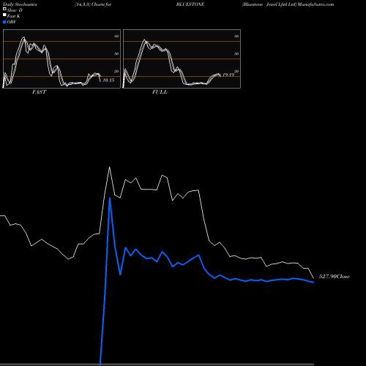Click the OBV legend text
366x366 pixels.
pyautogui.click(x=12, y=22)
